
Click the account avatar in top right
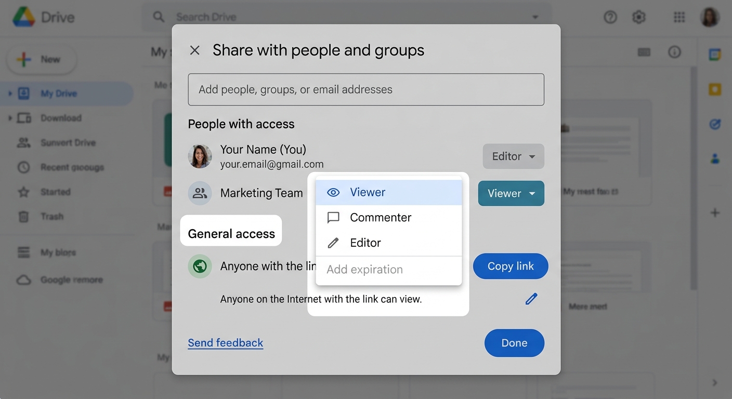(x=710, y=17)
